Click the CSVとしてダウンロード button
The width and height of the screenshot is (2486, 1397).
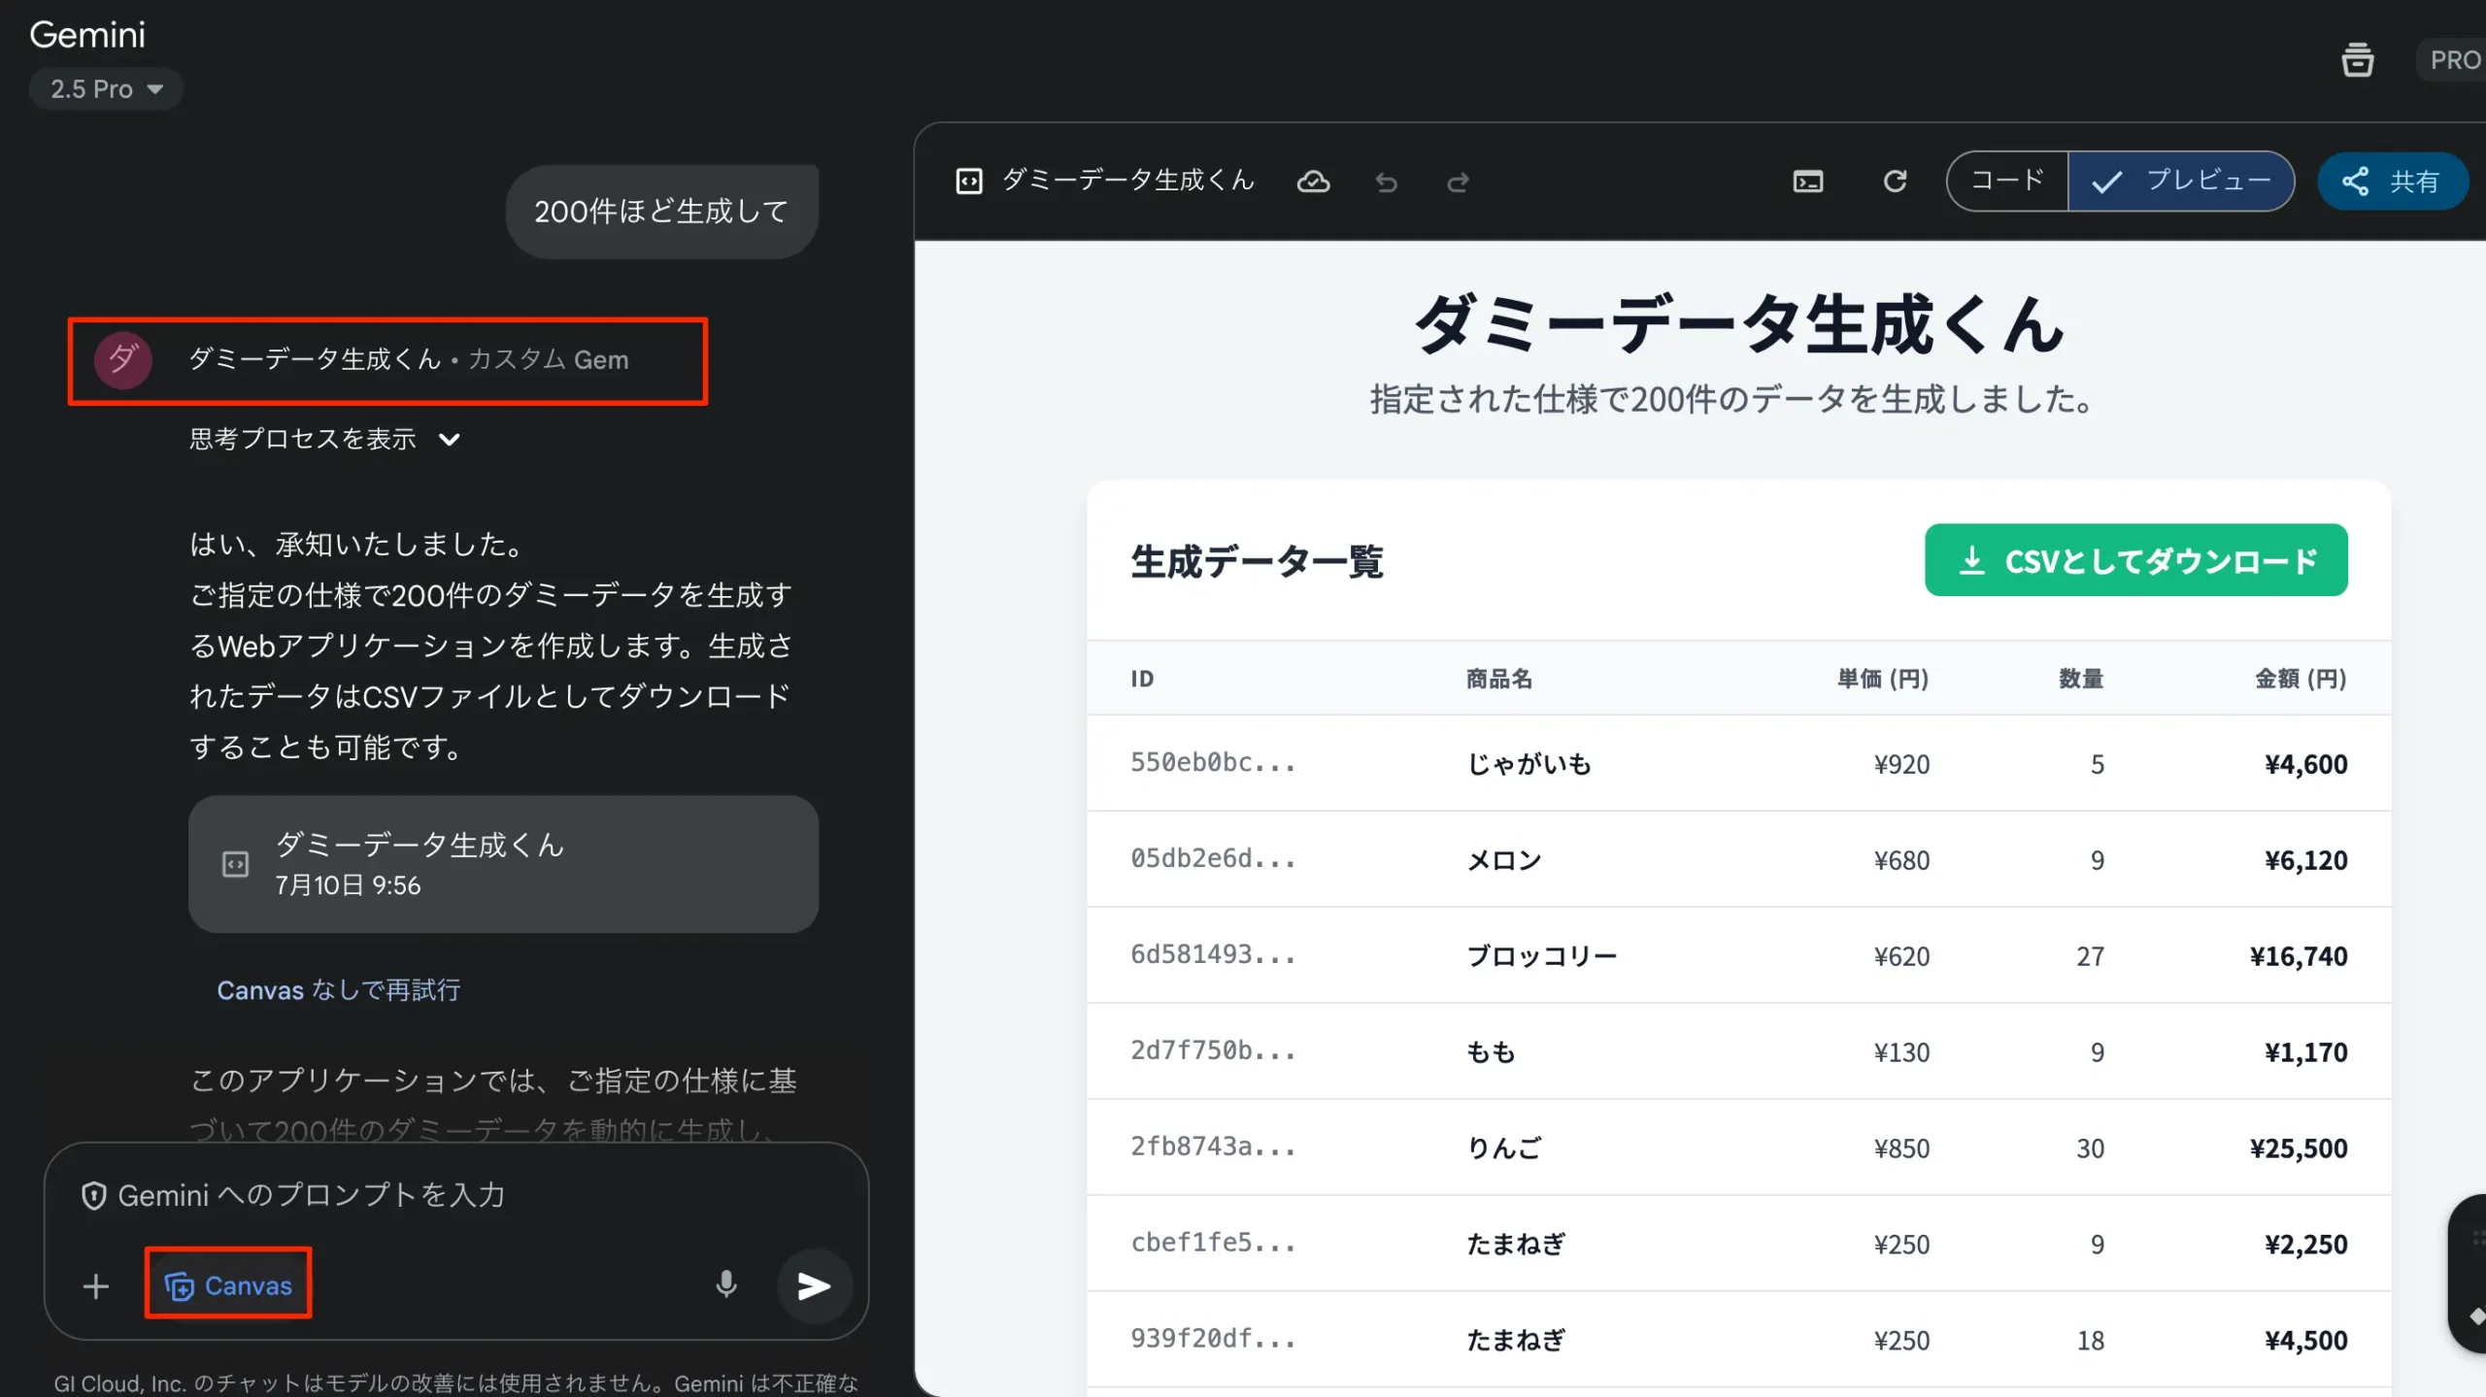click(x=2136, y=560)
